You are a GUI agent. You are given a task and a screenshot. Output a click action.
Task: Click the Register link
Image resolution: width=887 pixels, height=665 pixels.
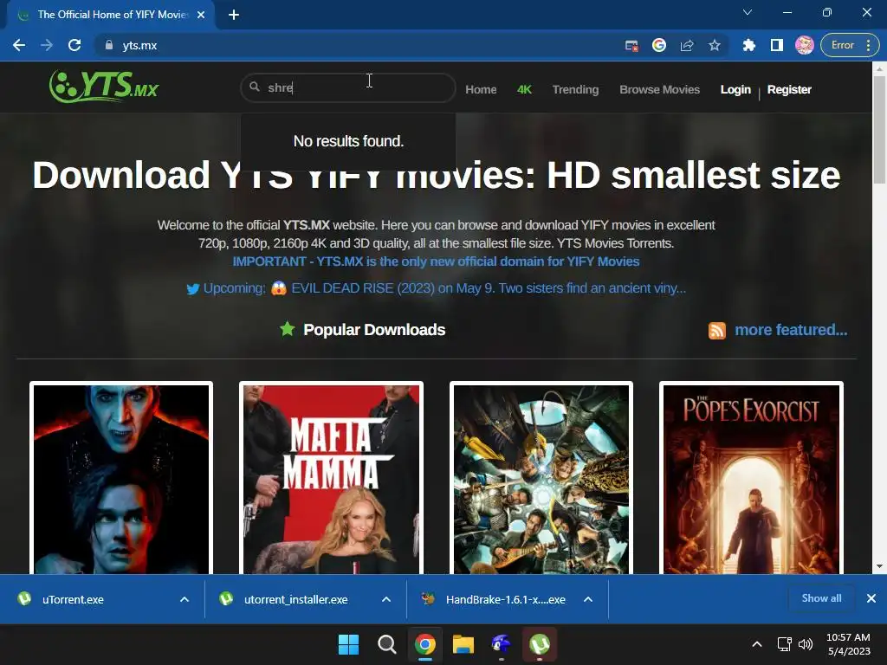pyautogui.click(x=789, y=89)
